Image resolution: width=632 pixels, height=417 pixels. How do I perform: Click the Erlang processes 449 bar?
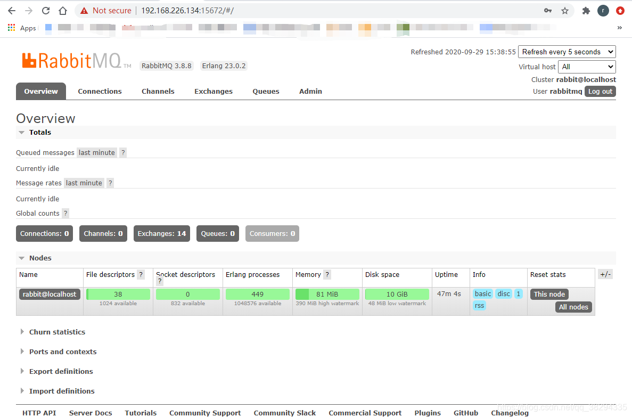coord(258,294)
